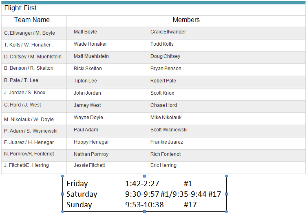307x213 pixels.
Task: Select the "Doug Chitsey" member cell
Action: coord(165,56)
